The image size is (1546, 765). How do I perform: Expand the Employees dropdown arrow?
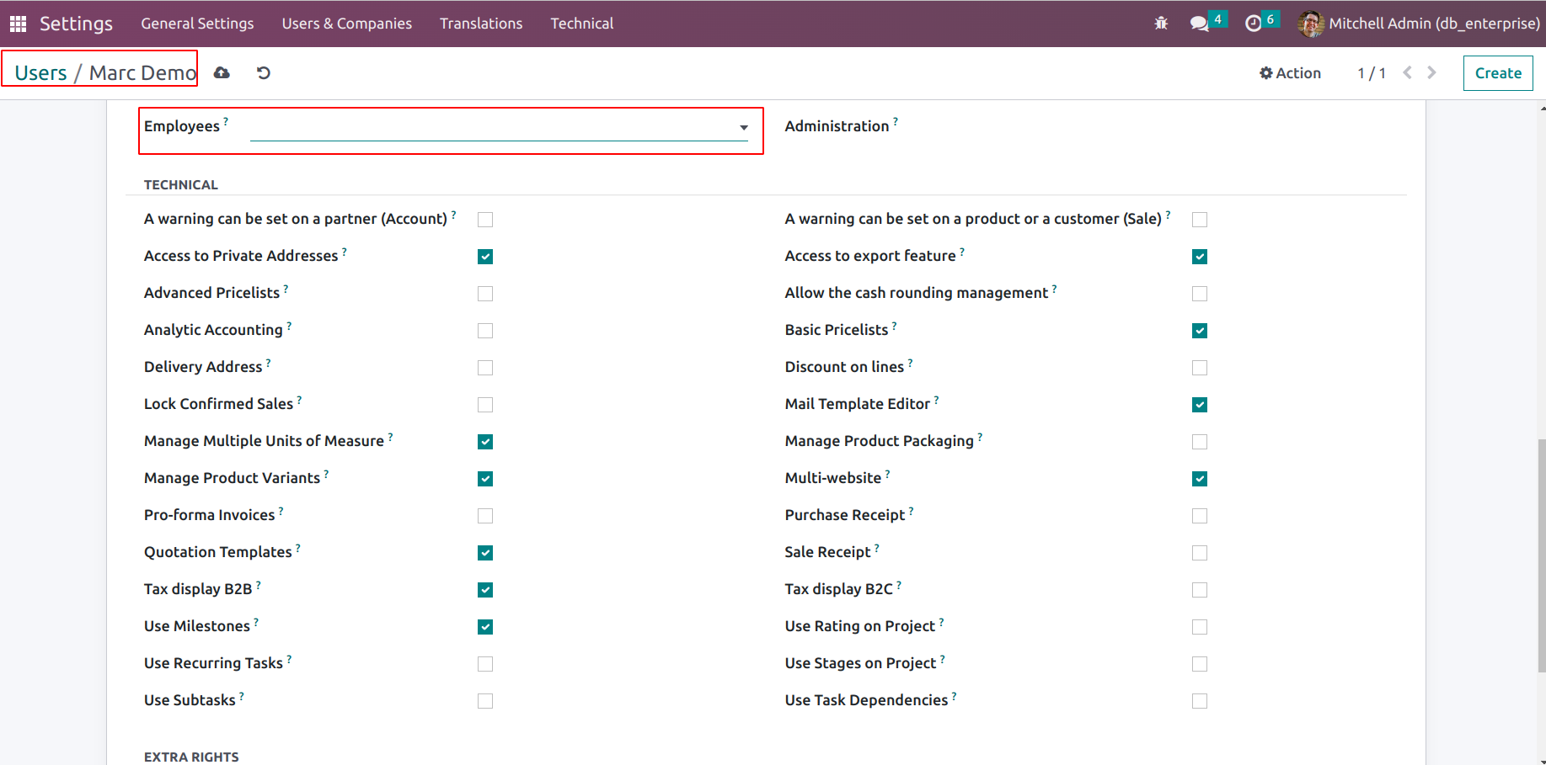point(744,128)
